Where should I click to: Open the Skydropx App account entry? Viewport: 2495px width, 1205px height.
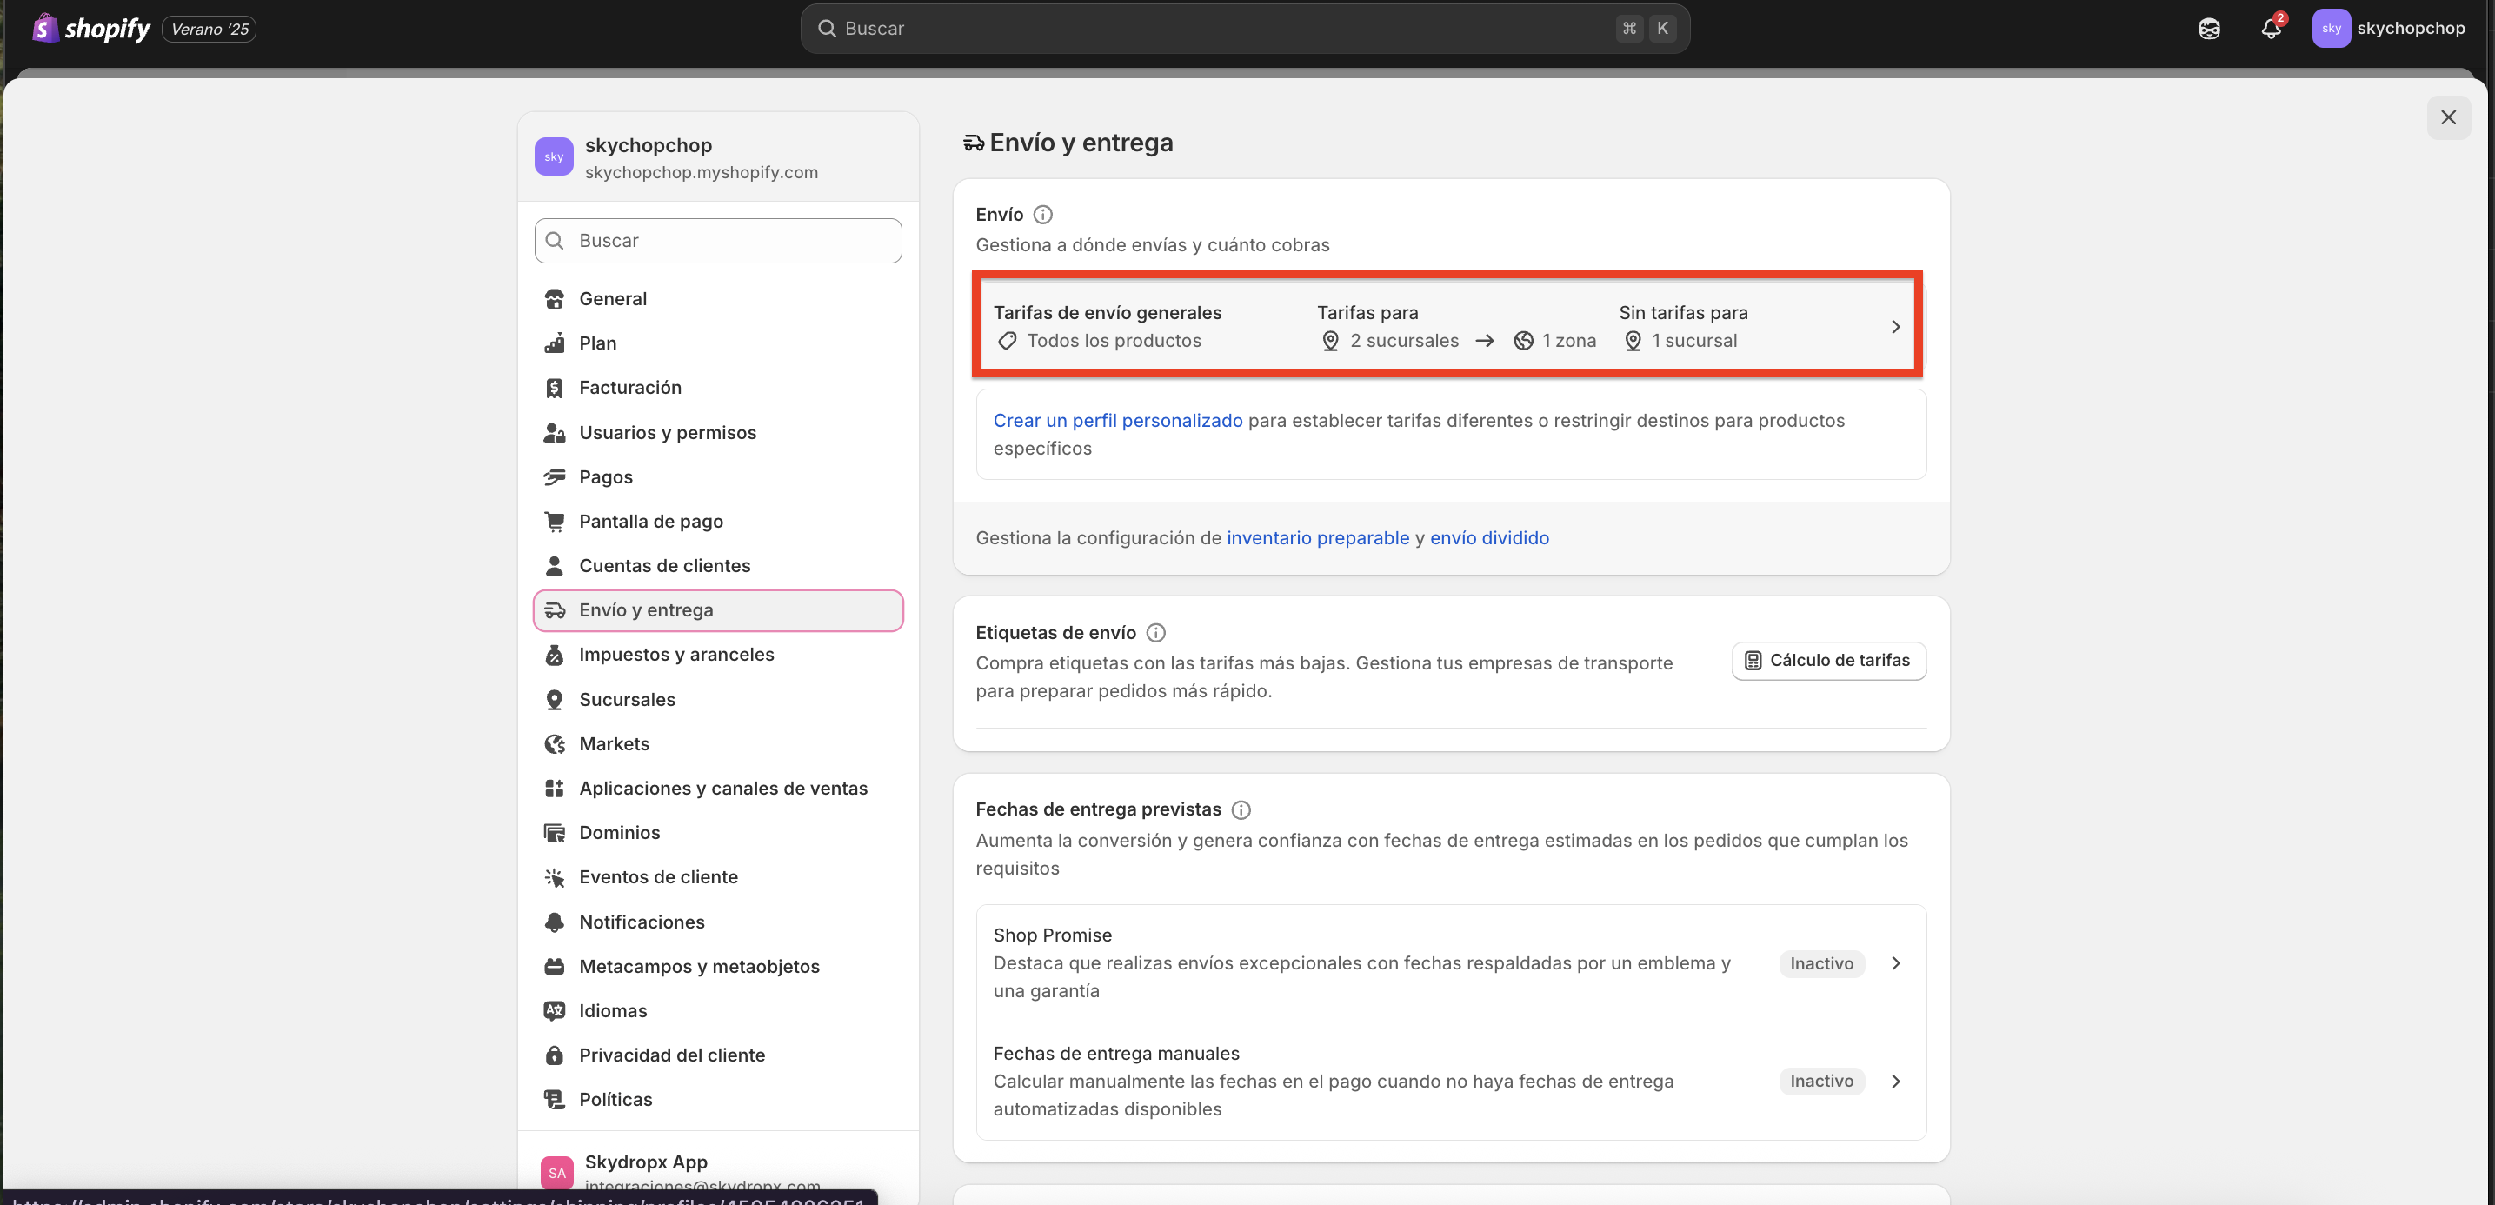(x=718, y=1172)
